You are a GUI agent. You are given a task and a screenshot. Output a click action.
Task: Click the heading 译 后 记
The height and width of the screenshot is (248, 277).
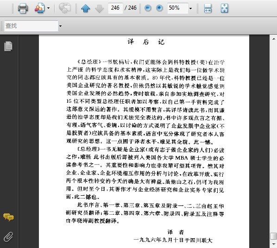[146, 42]
